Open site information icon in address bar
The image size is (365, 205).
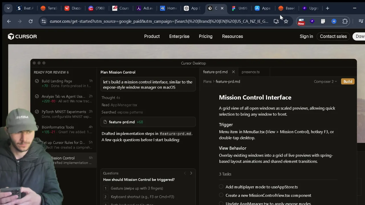pyautogui.click(x=43, y=21)
